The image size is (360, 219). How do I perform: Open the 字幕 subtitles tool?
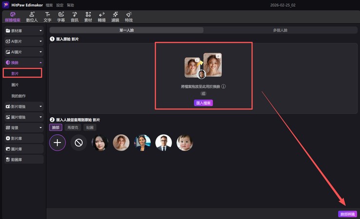(x=61, y=17)
